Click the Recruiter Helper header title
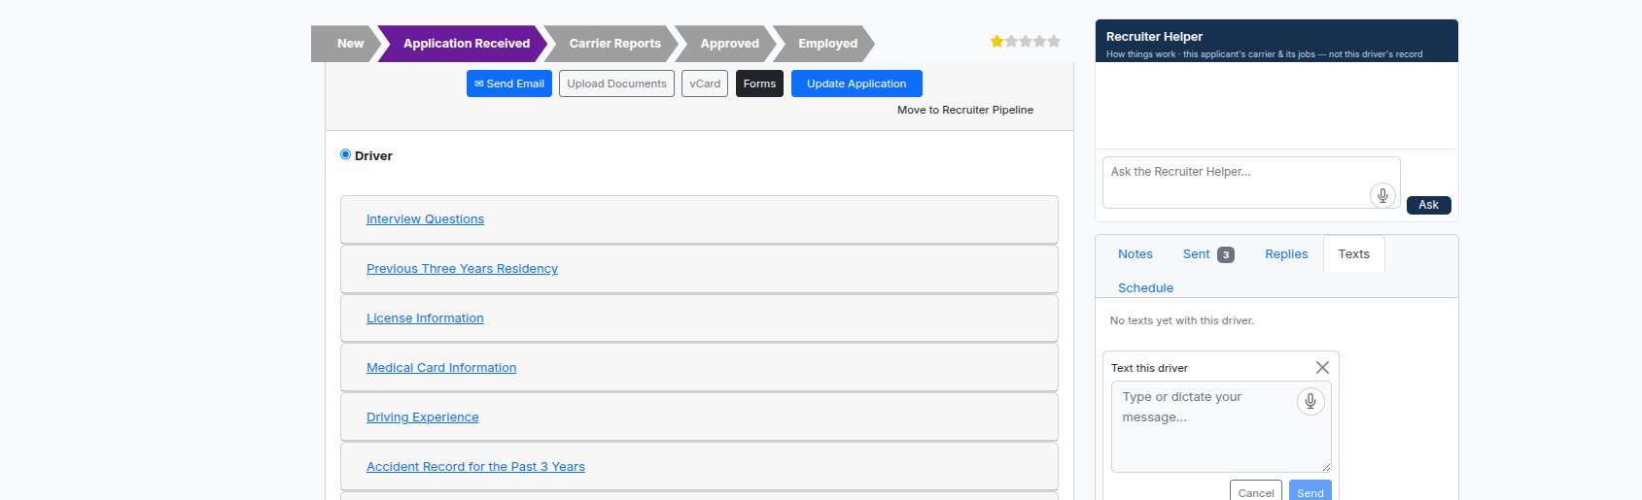 1154,37
